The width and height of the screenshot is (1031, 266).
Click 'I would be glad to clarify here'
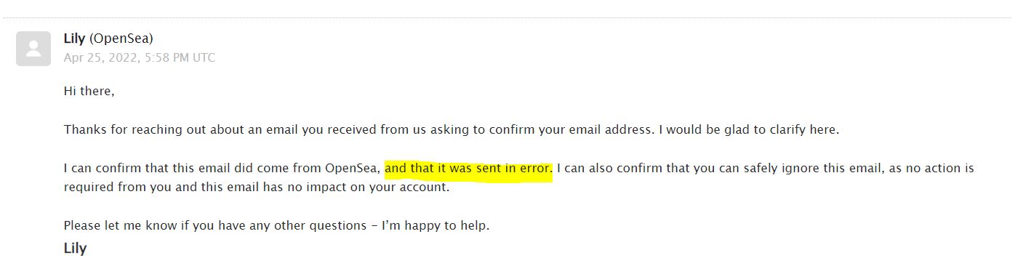(749, 130)
